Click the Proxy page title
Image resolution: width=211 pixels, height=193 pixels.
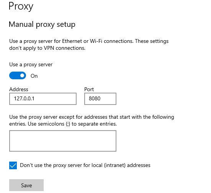21,7
